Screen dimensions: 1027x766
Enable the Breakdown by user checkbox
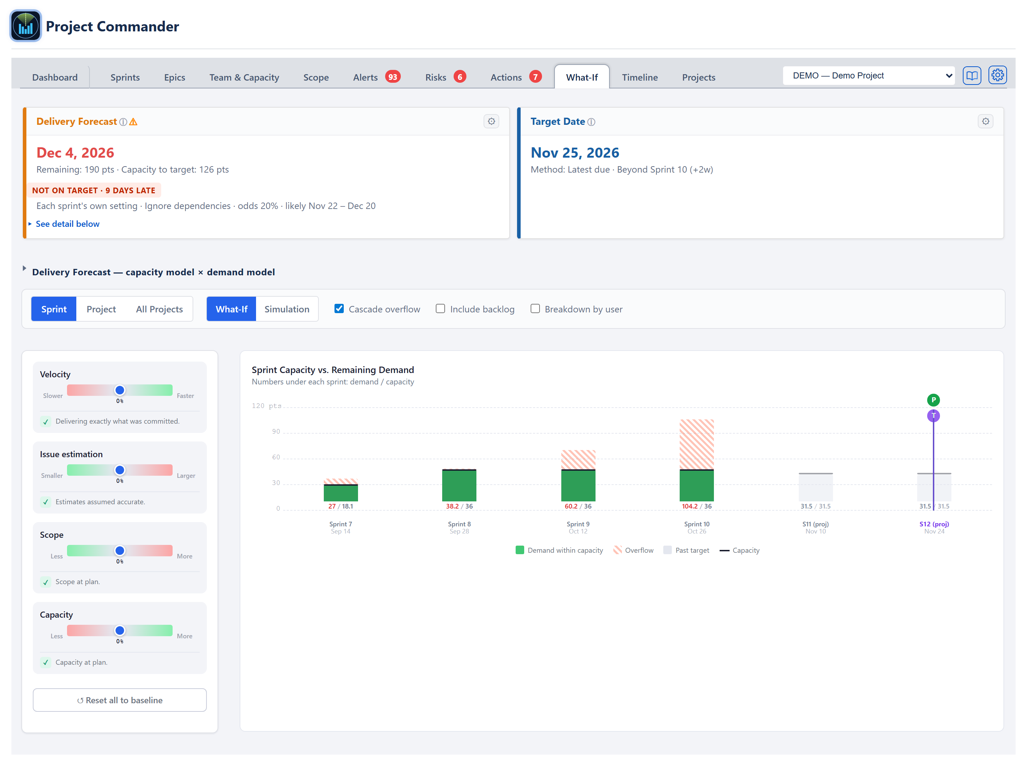[535, 309]
